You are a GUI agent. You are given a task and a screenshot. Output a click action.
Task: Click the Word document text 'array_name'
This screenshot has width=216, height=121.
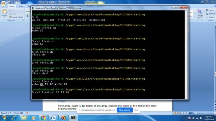[71, 106]
